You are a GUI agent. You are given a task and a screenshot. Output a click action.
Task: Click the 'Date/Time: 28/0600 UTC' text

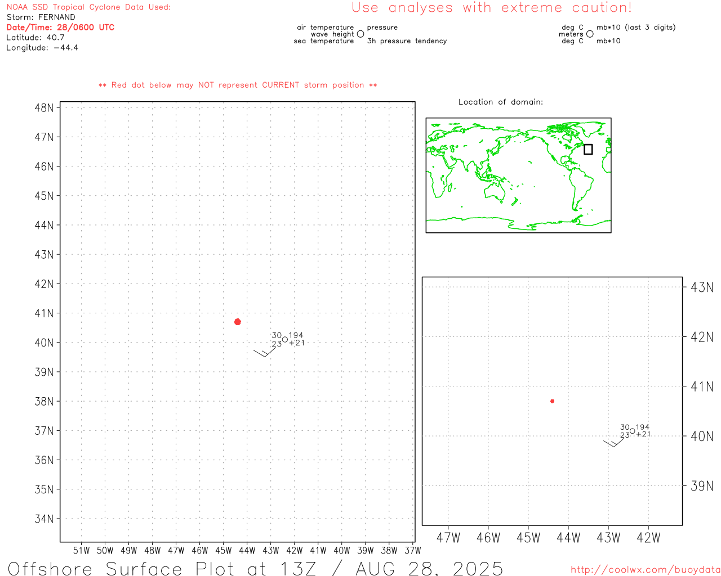point(60,27)
